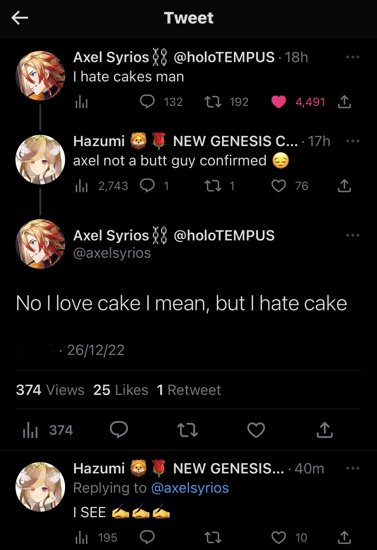Reply to the main tweet via comment icon
Viewport: 377px width, 550px height.
tap(119, 430)
